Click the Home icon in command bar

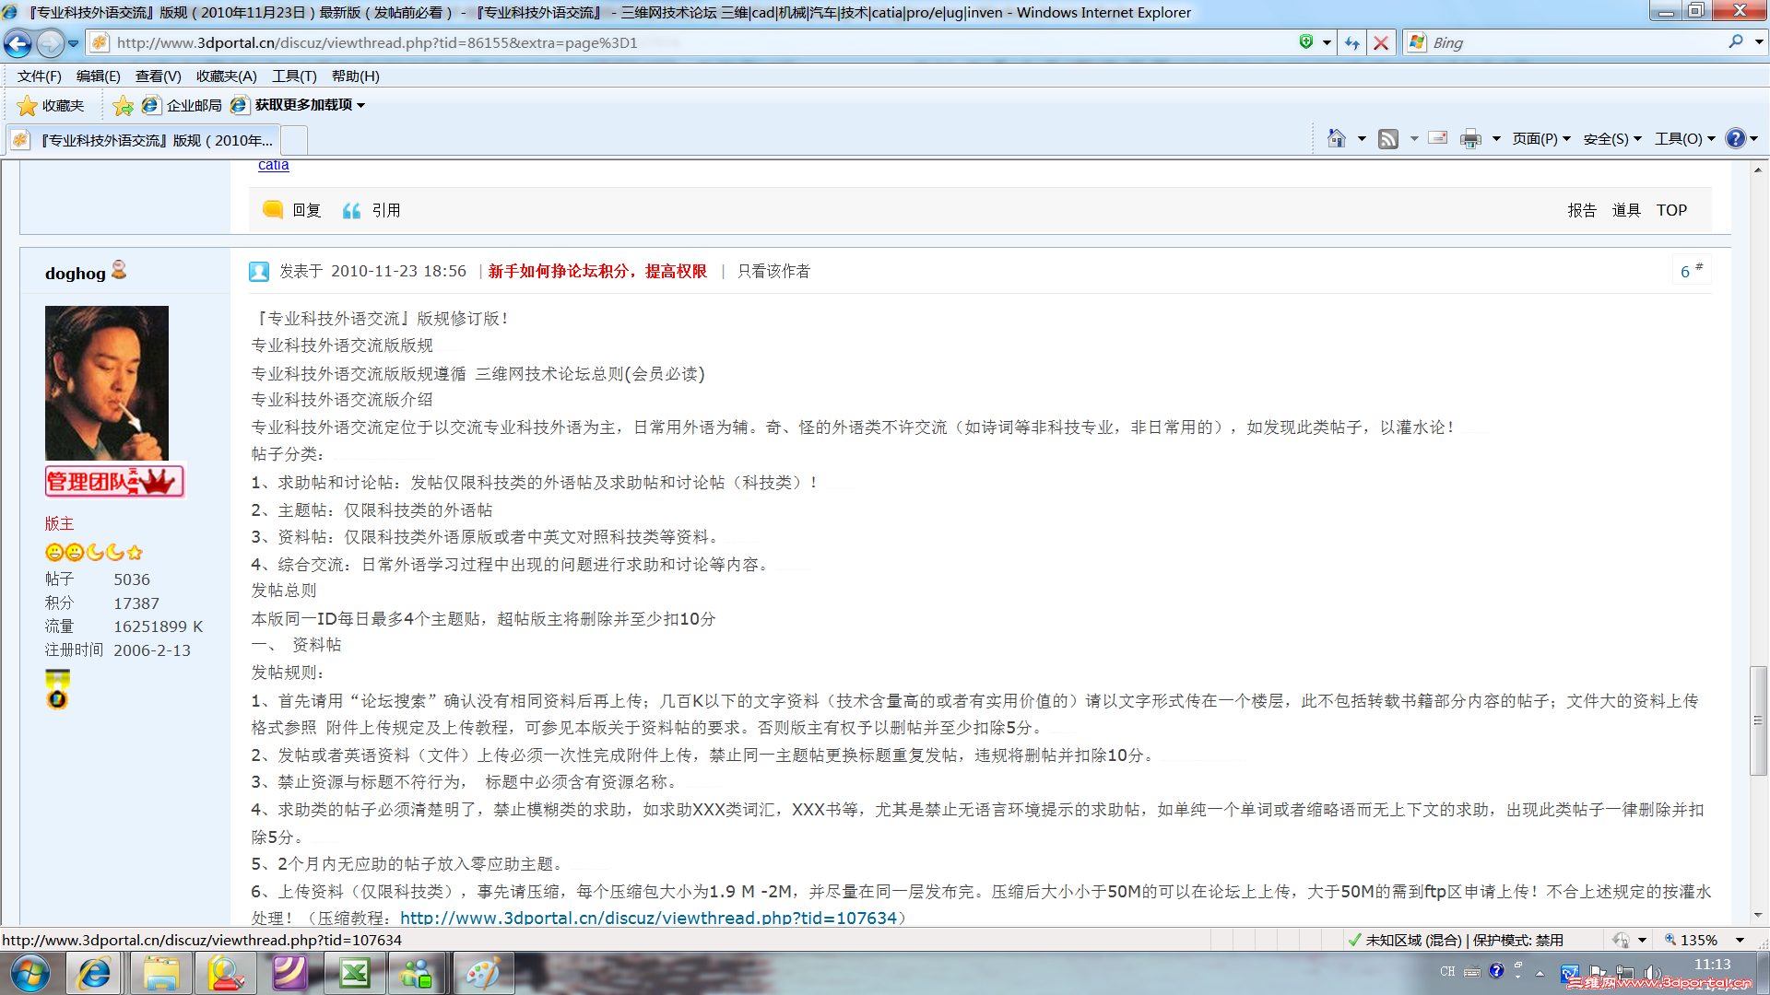(x=1336, y=138)
